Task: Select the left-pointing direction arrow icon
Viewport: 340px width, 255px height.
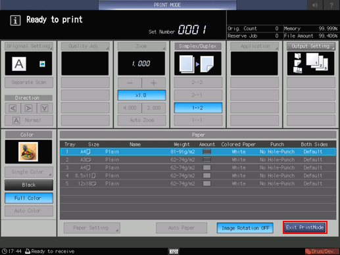Action: coord(13,108)
